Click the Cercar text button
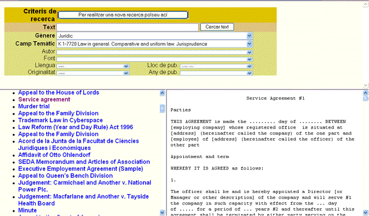369x216 pixels. pyautogui.click(x=217, y=27)
